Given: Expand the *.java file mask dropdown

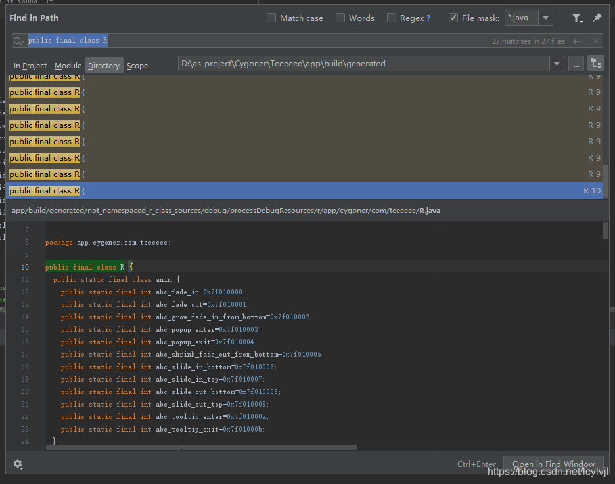Looking at the screenshot, I should (x=545, y=18).
